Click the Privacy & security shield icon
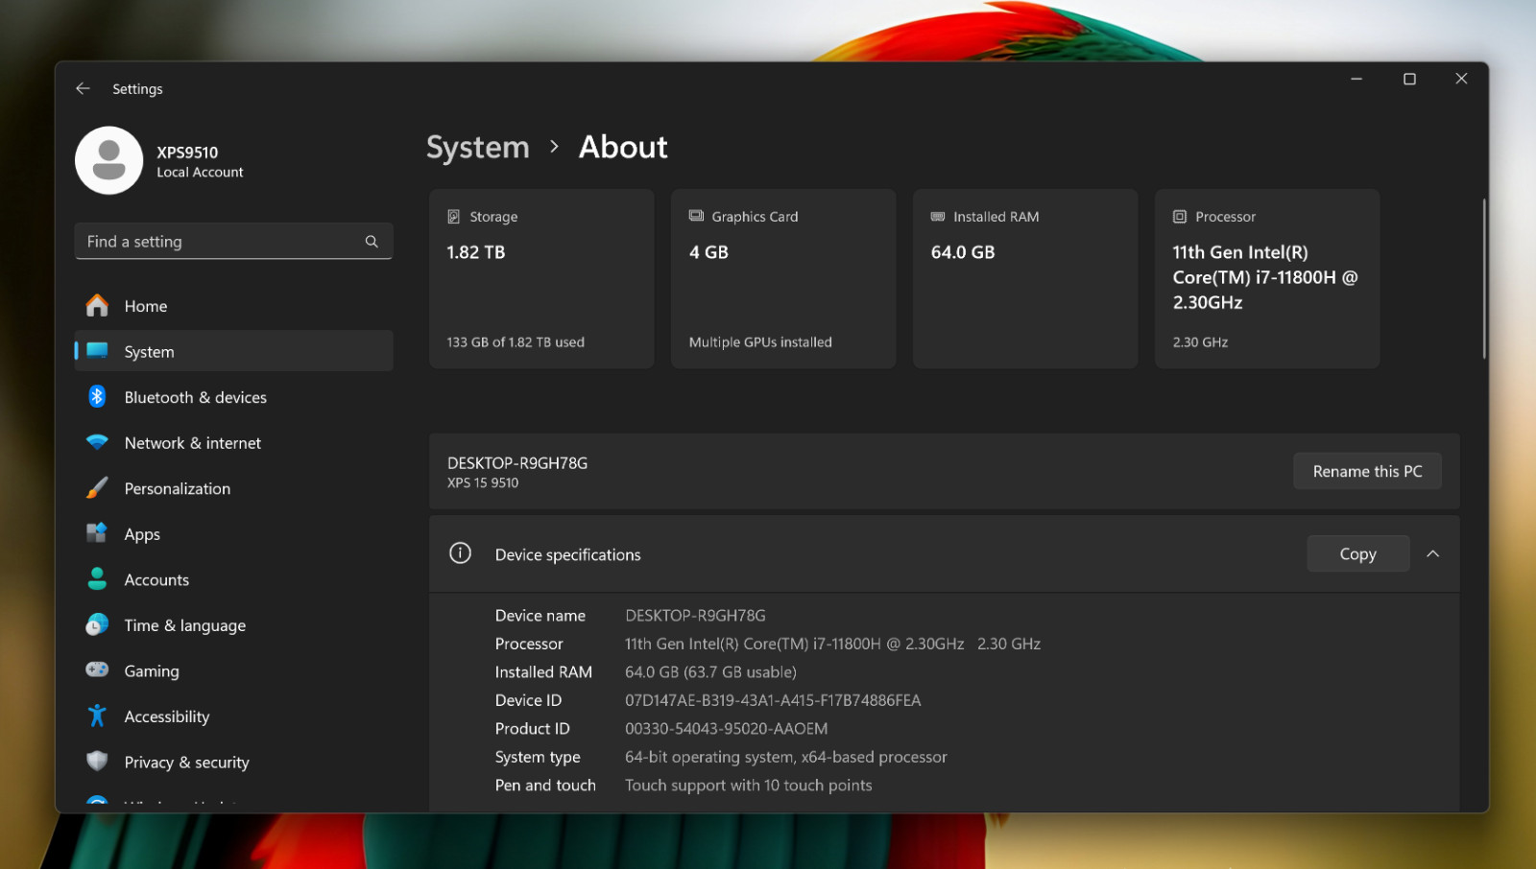Viewport: 1536px width, 869px height. tap(97, 762)
